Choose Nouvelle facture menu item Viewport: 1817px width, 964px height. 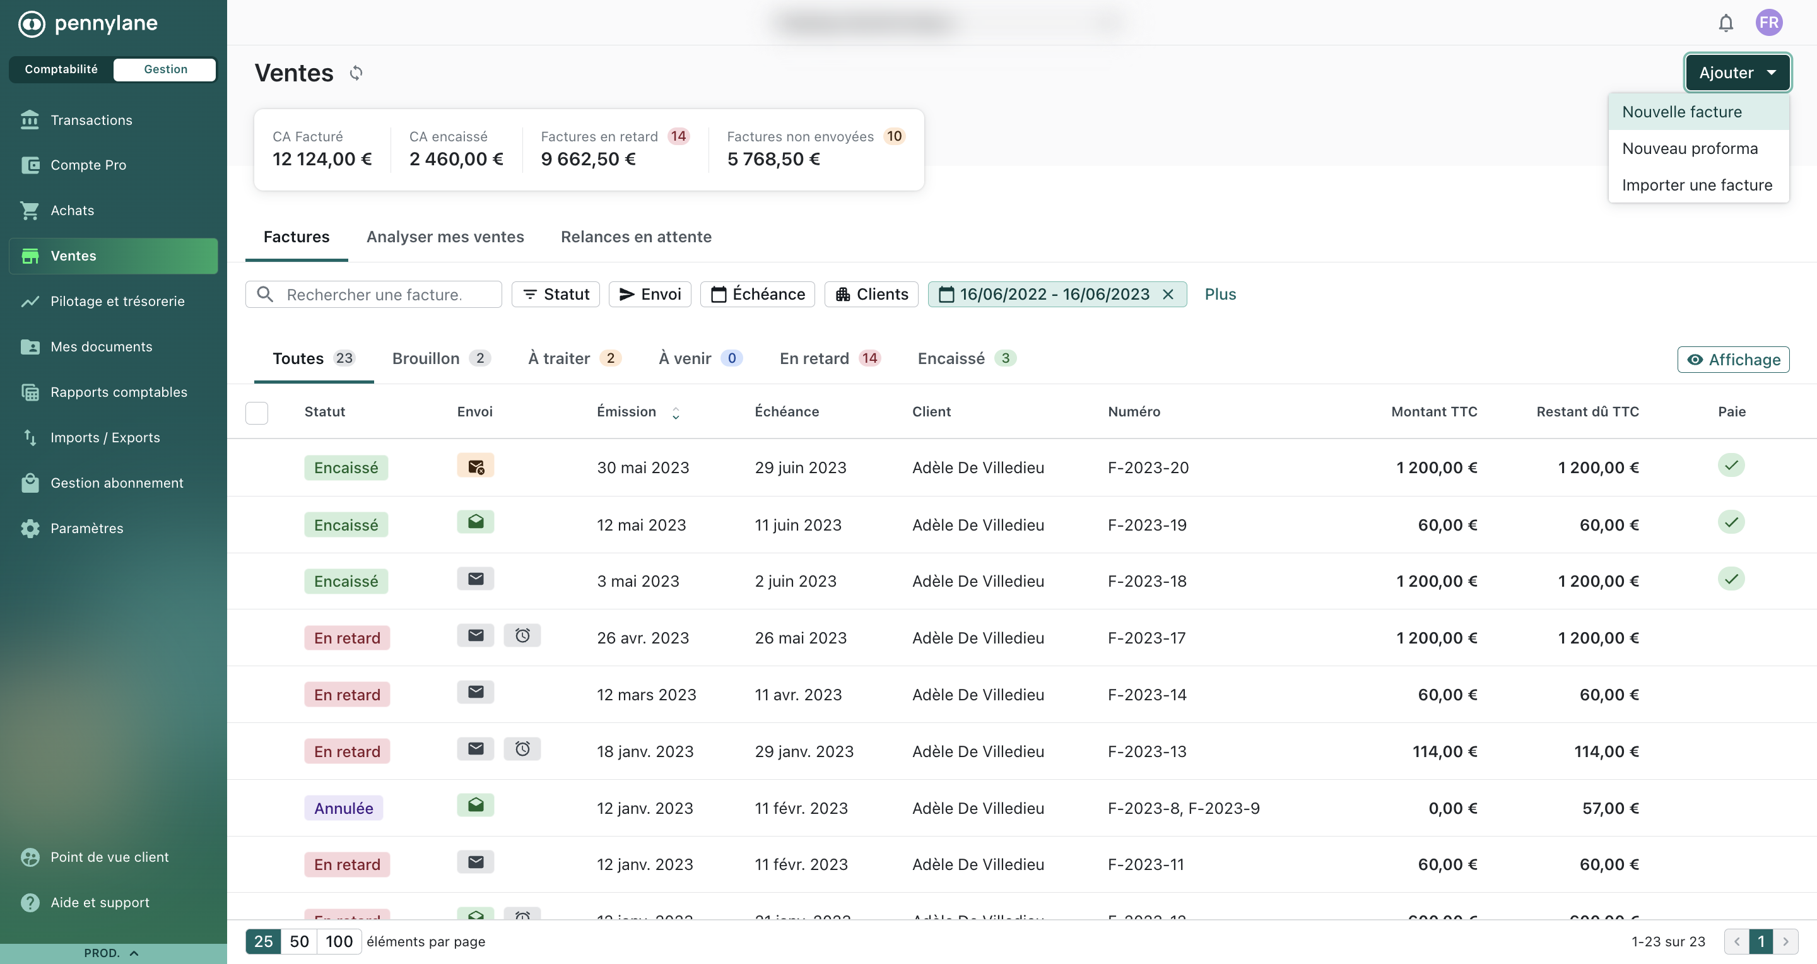[x=1698, y=112]
